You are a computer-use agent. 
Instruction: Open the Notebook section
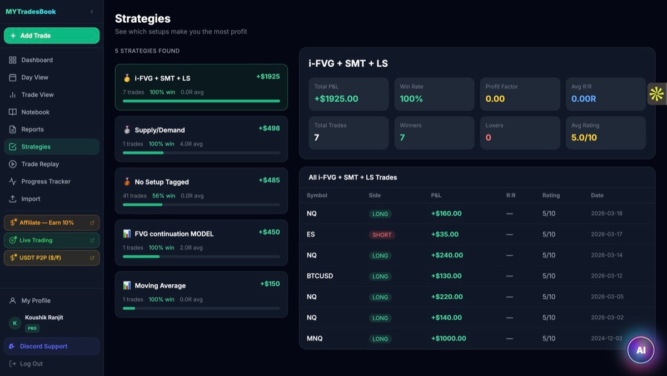(35, 112)
